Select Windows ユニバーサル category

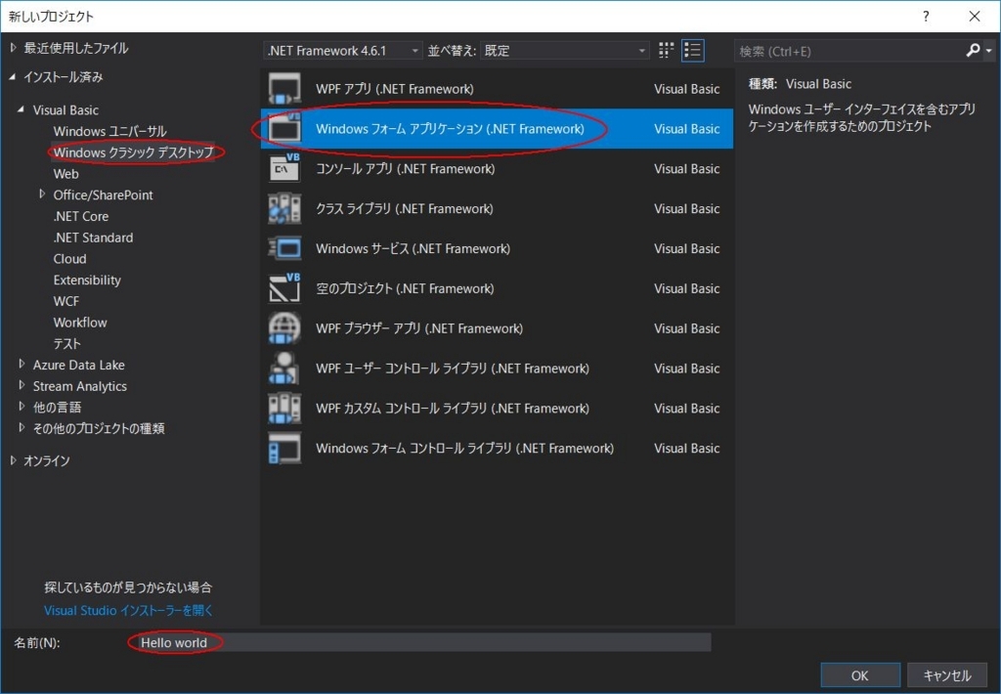coord(109,131)
